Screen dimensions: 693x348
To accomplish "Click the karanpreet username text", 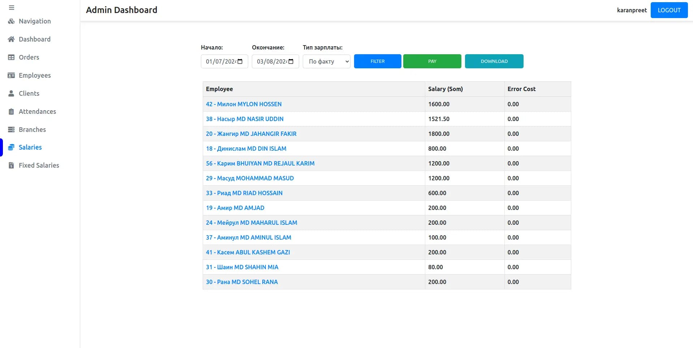I will point(632,10).
